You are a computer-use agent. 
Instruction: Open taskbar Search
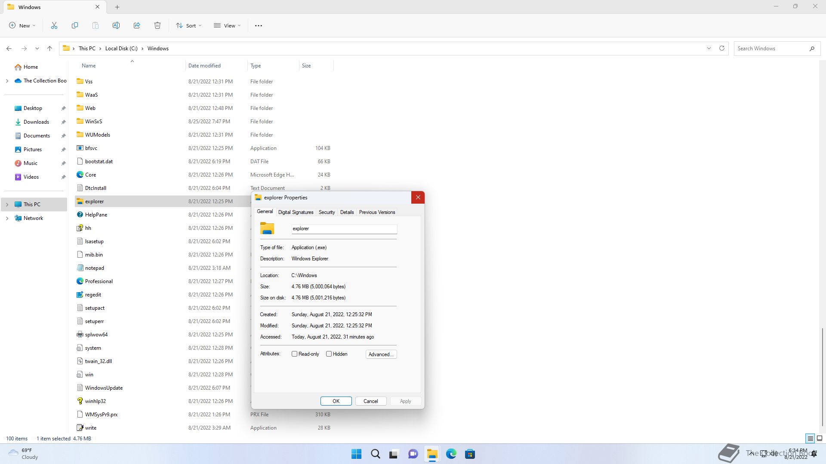(375, 454)
